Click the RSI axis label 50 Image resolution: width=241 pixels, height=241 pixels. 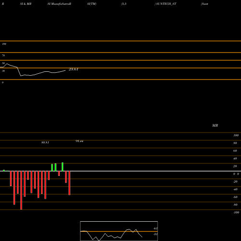point(3,63)
